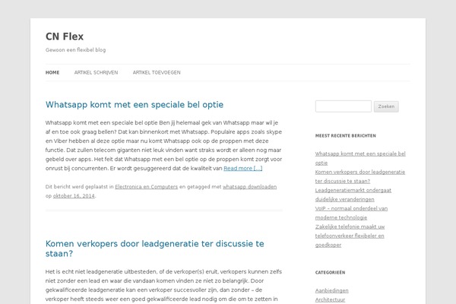
Task: Open recent post 'Komen verkopers door leadgeneratie' in sidebar
Action: click(x=360, y=176)
